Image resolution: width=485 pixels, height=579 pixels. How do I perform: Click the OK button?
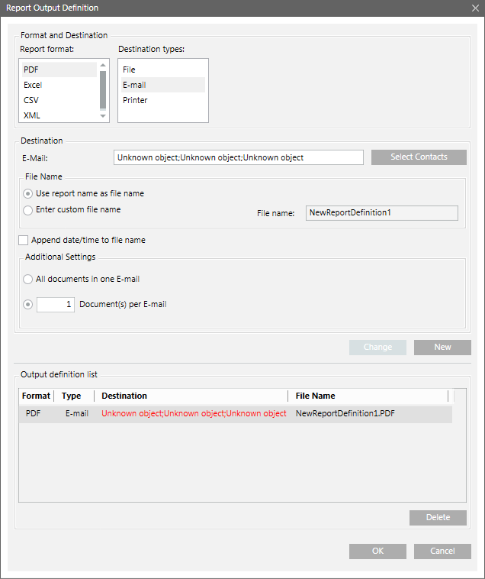point(377,551)
